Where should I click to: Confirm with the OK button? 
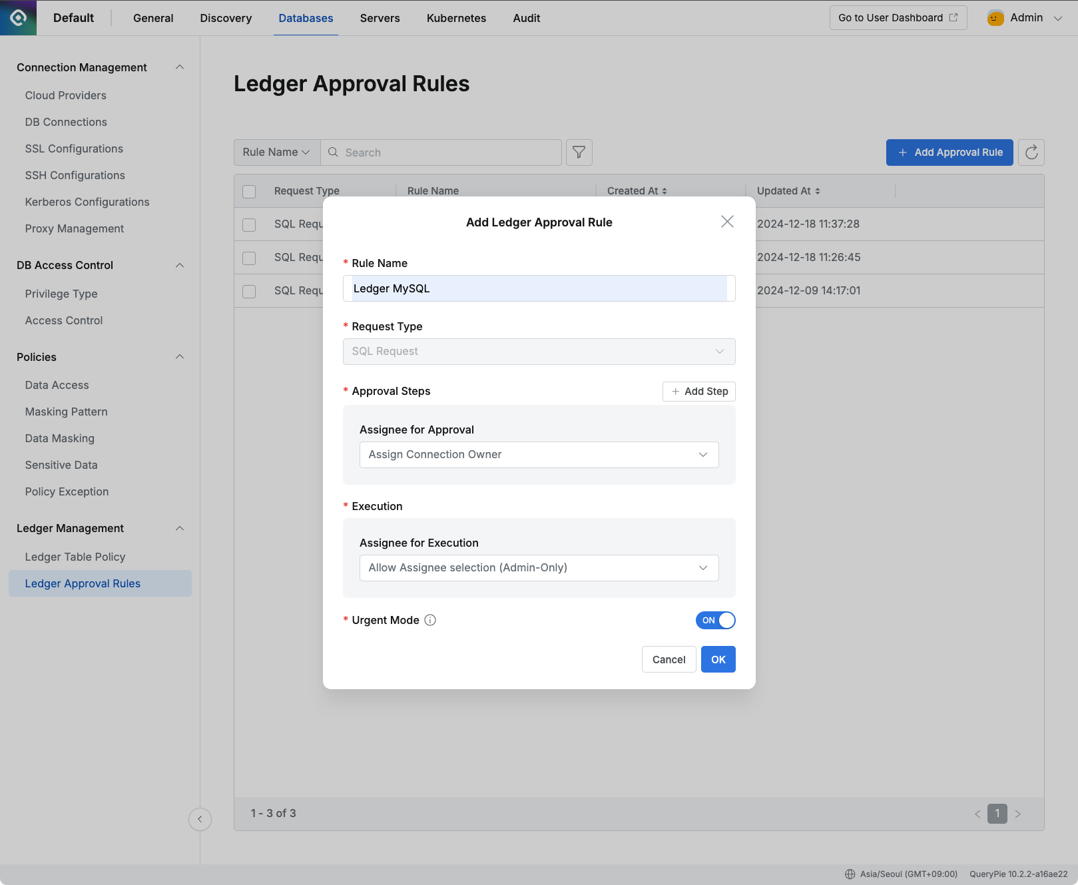[x=718, y=659]
